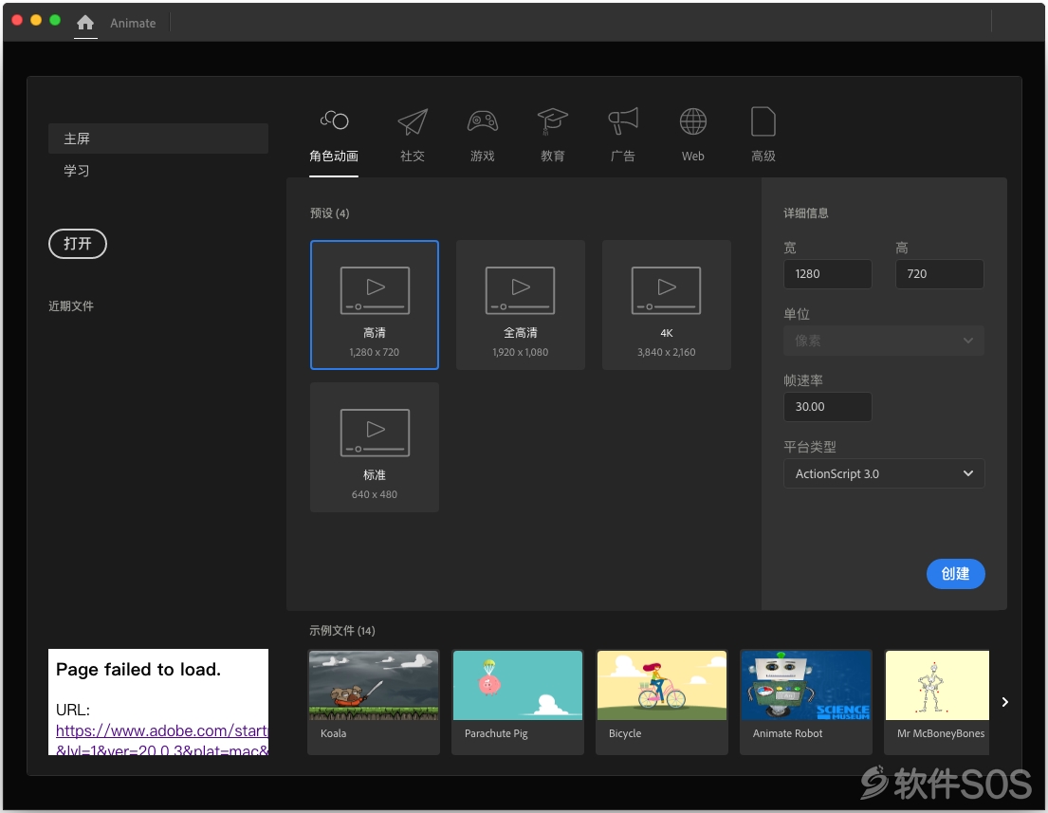The image size is (1048, 813).
Task: Choose the 高清 1,280 x 720 preset
Action: (375, 305)
